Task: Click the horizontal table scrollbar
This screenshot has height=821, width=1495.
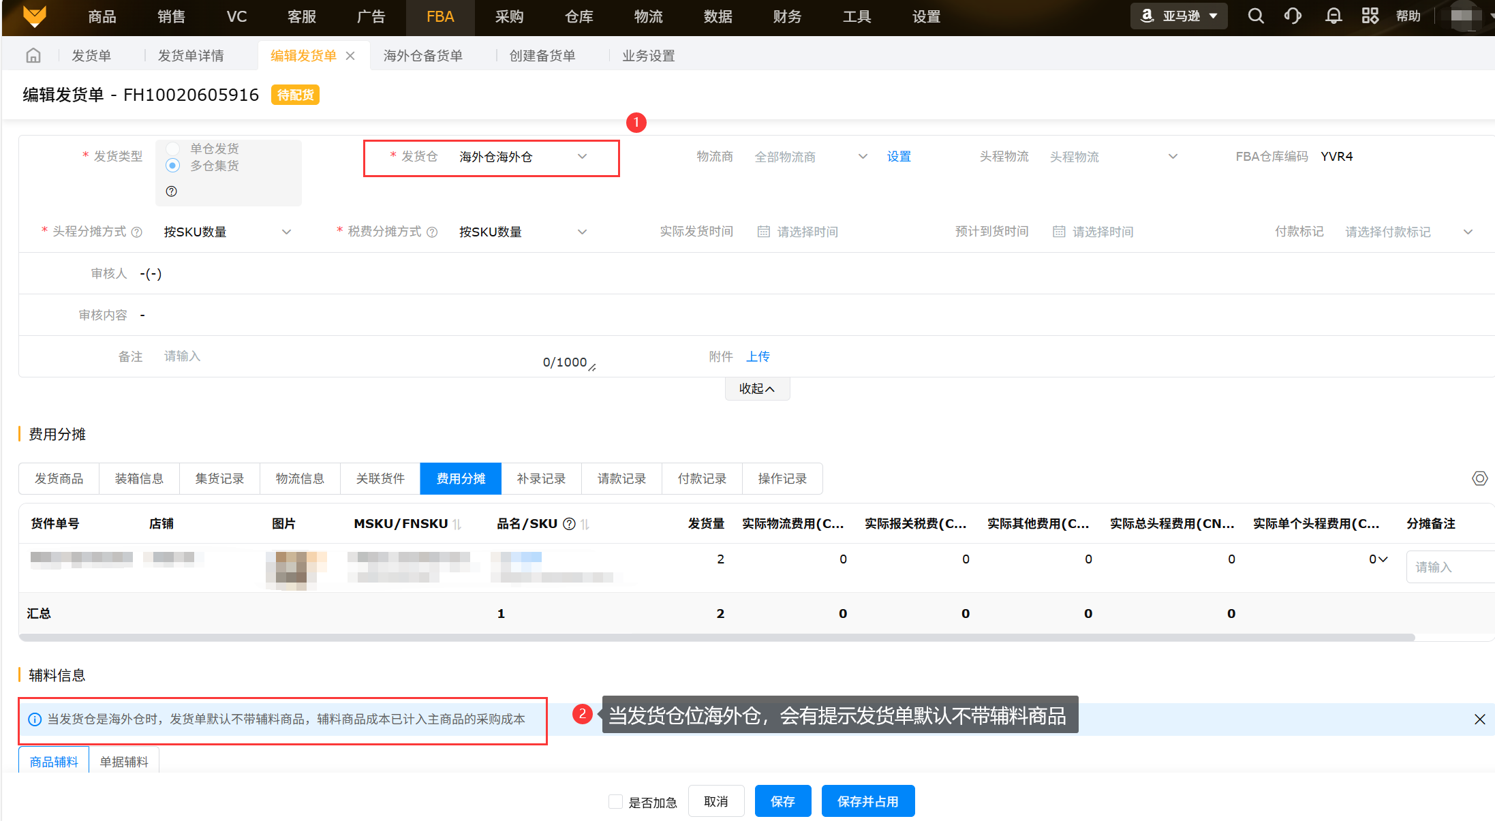Action: click(x=715, y=638)
